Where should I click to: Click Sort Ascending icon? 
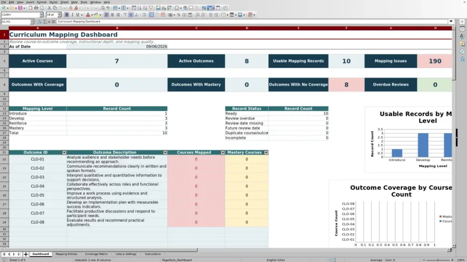(x=140, y=8)
